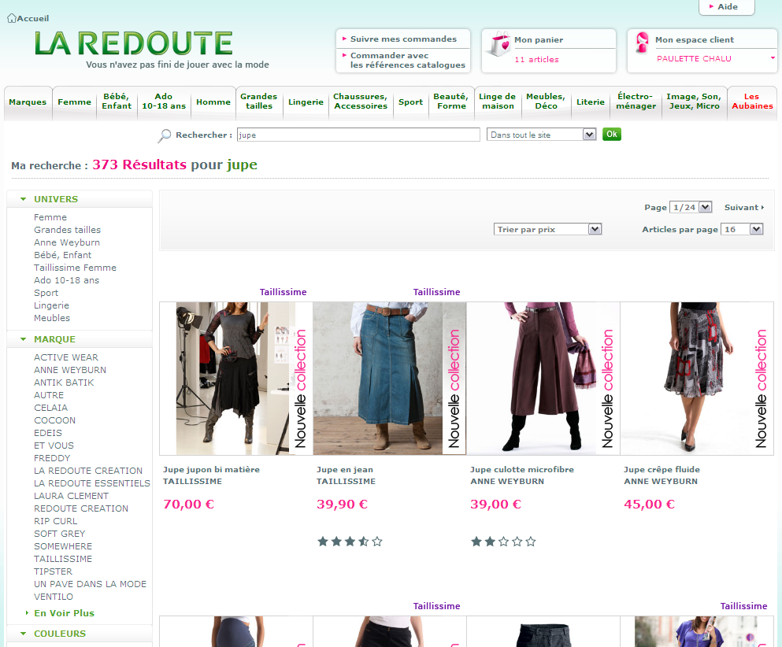Viewport: 782px width, 647px height.
Task: Filter by LA REDOUTE ESSENTIELS brand
Action: (x=92, y=483)
